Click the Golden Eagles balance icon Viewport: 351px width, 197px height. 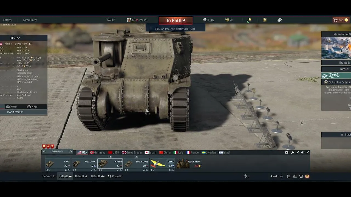point(227,20)
